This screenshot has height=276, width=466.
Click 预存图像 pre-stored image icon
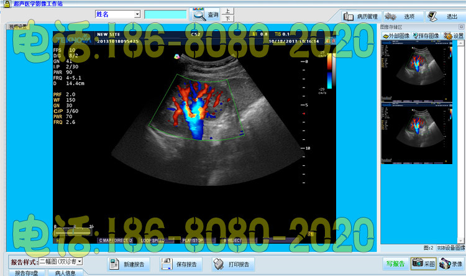pyautogui.click(x=426, y=36)
